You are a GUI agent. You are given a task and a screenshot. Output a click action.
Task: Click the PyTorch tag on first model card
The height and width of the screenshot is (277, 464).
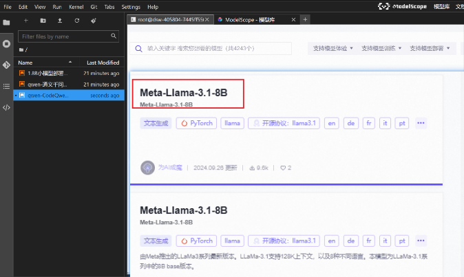point(197,123)
